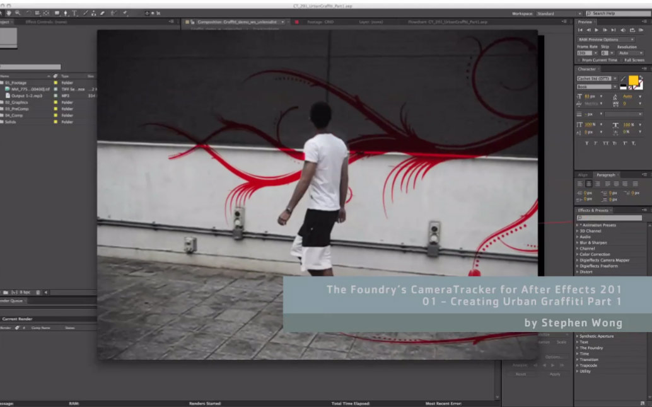Toggle Faux Bold in the Character panel

[x=586, y=142]
